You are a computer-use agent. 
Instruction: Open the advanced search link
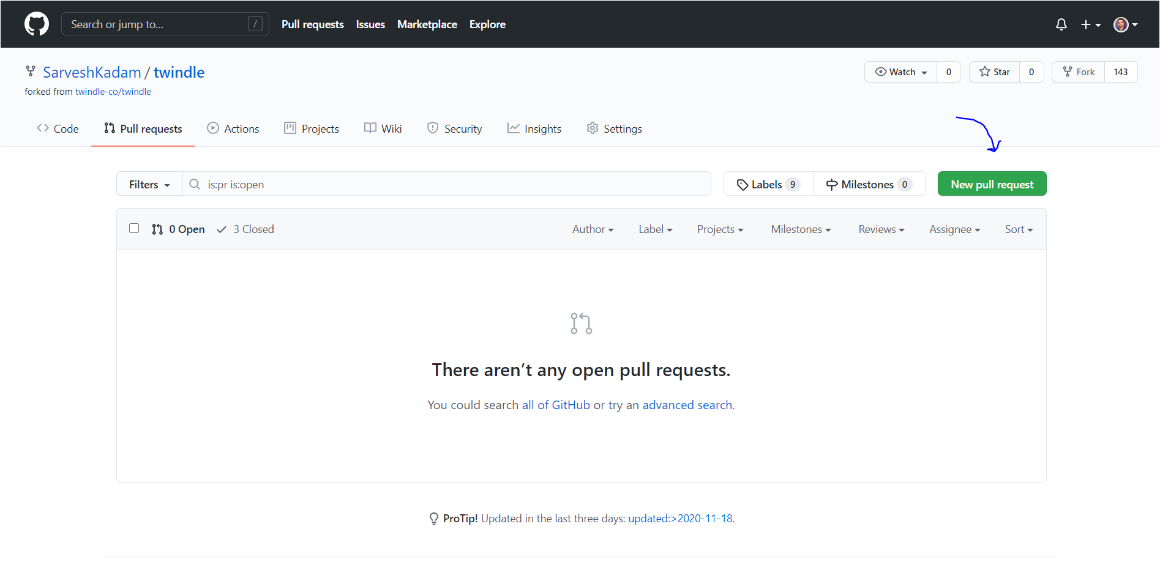[x=687, y=405]
